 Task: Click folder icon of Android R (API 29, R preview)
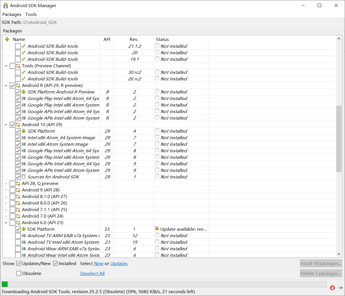click(18, 85)
